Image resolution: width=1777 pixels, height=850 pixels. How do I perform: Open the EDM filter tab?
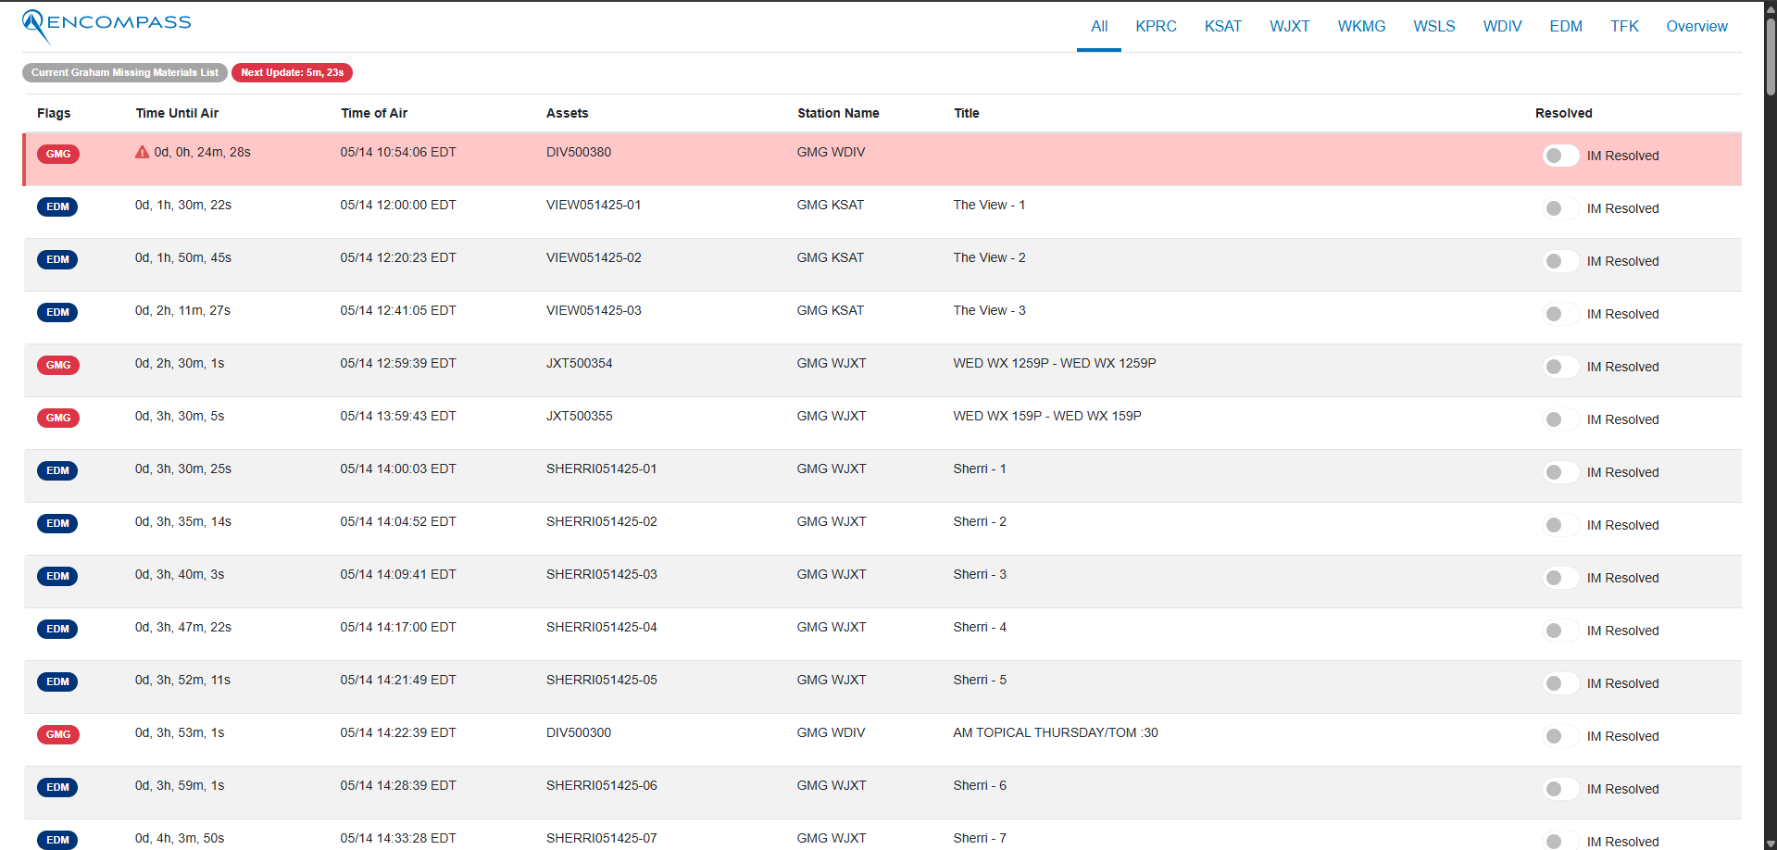pyautogui.click(x=1565, y=26)
